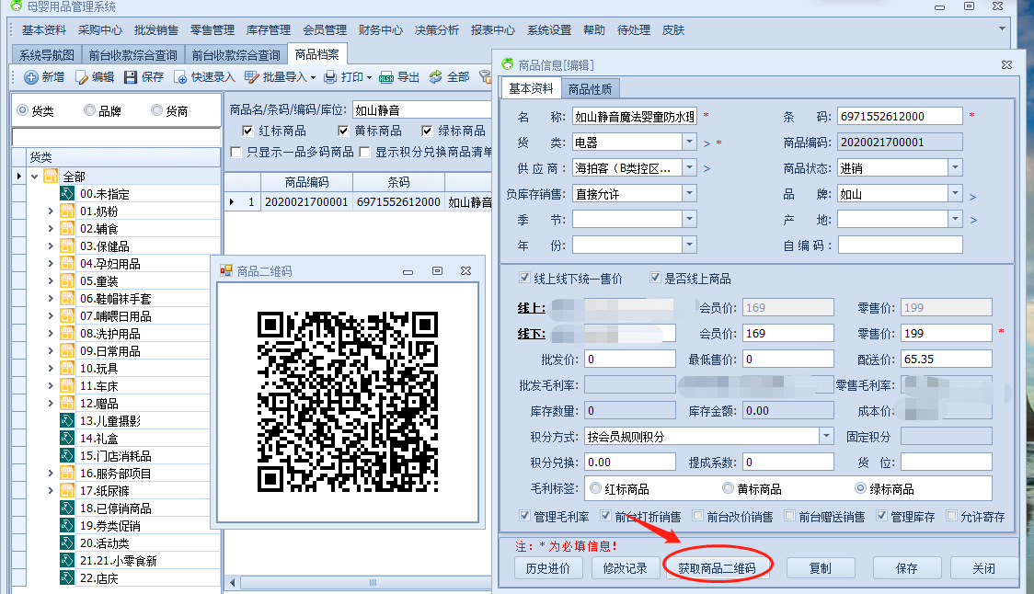Click the 14.礼盒 category icon

[66, 438]
